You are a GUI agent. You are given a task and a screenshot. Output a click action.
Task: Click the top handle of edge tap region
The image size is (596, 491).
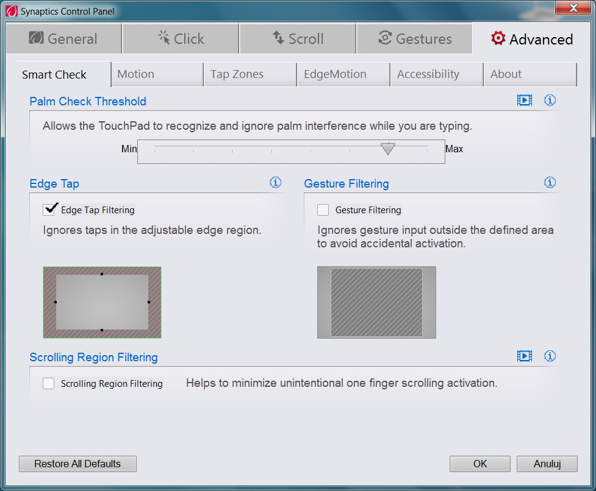(x=102, y=274)
